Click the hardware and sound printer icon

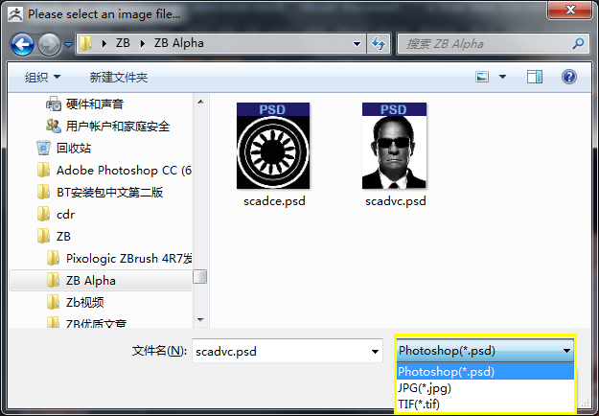point(54,104)
